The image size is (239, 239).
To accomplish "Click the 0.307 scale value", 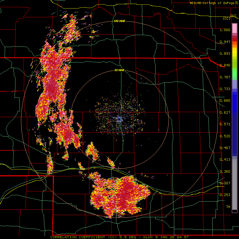I will click(225, 183).
